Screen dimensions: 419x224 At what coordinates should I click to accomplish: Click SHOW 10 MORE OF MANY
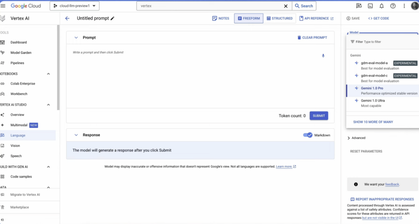click(373, 122)
